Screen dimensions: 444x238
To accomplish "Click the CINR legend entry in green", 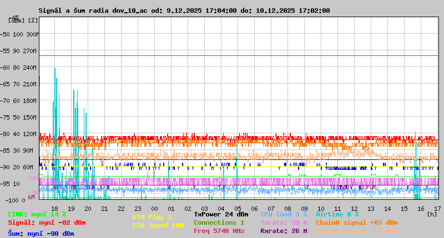I will [x=37, y=214].
